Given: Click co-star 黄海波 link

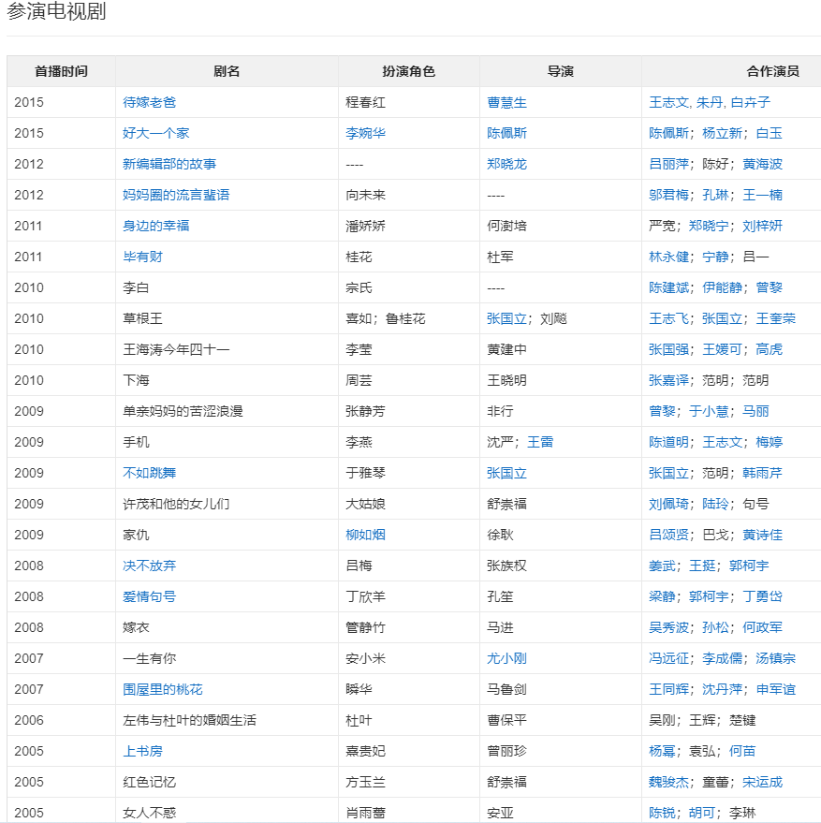Looking at the screenshot, I should pos(762,164).
